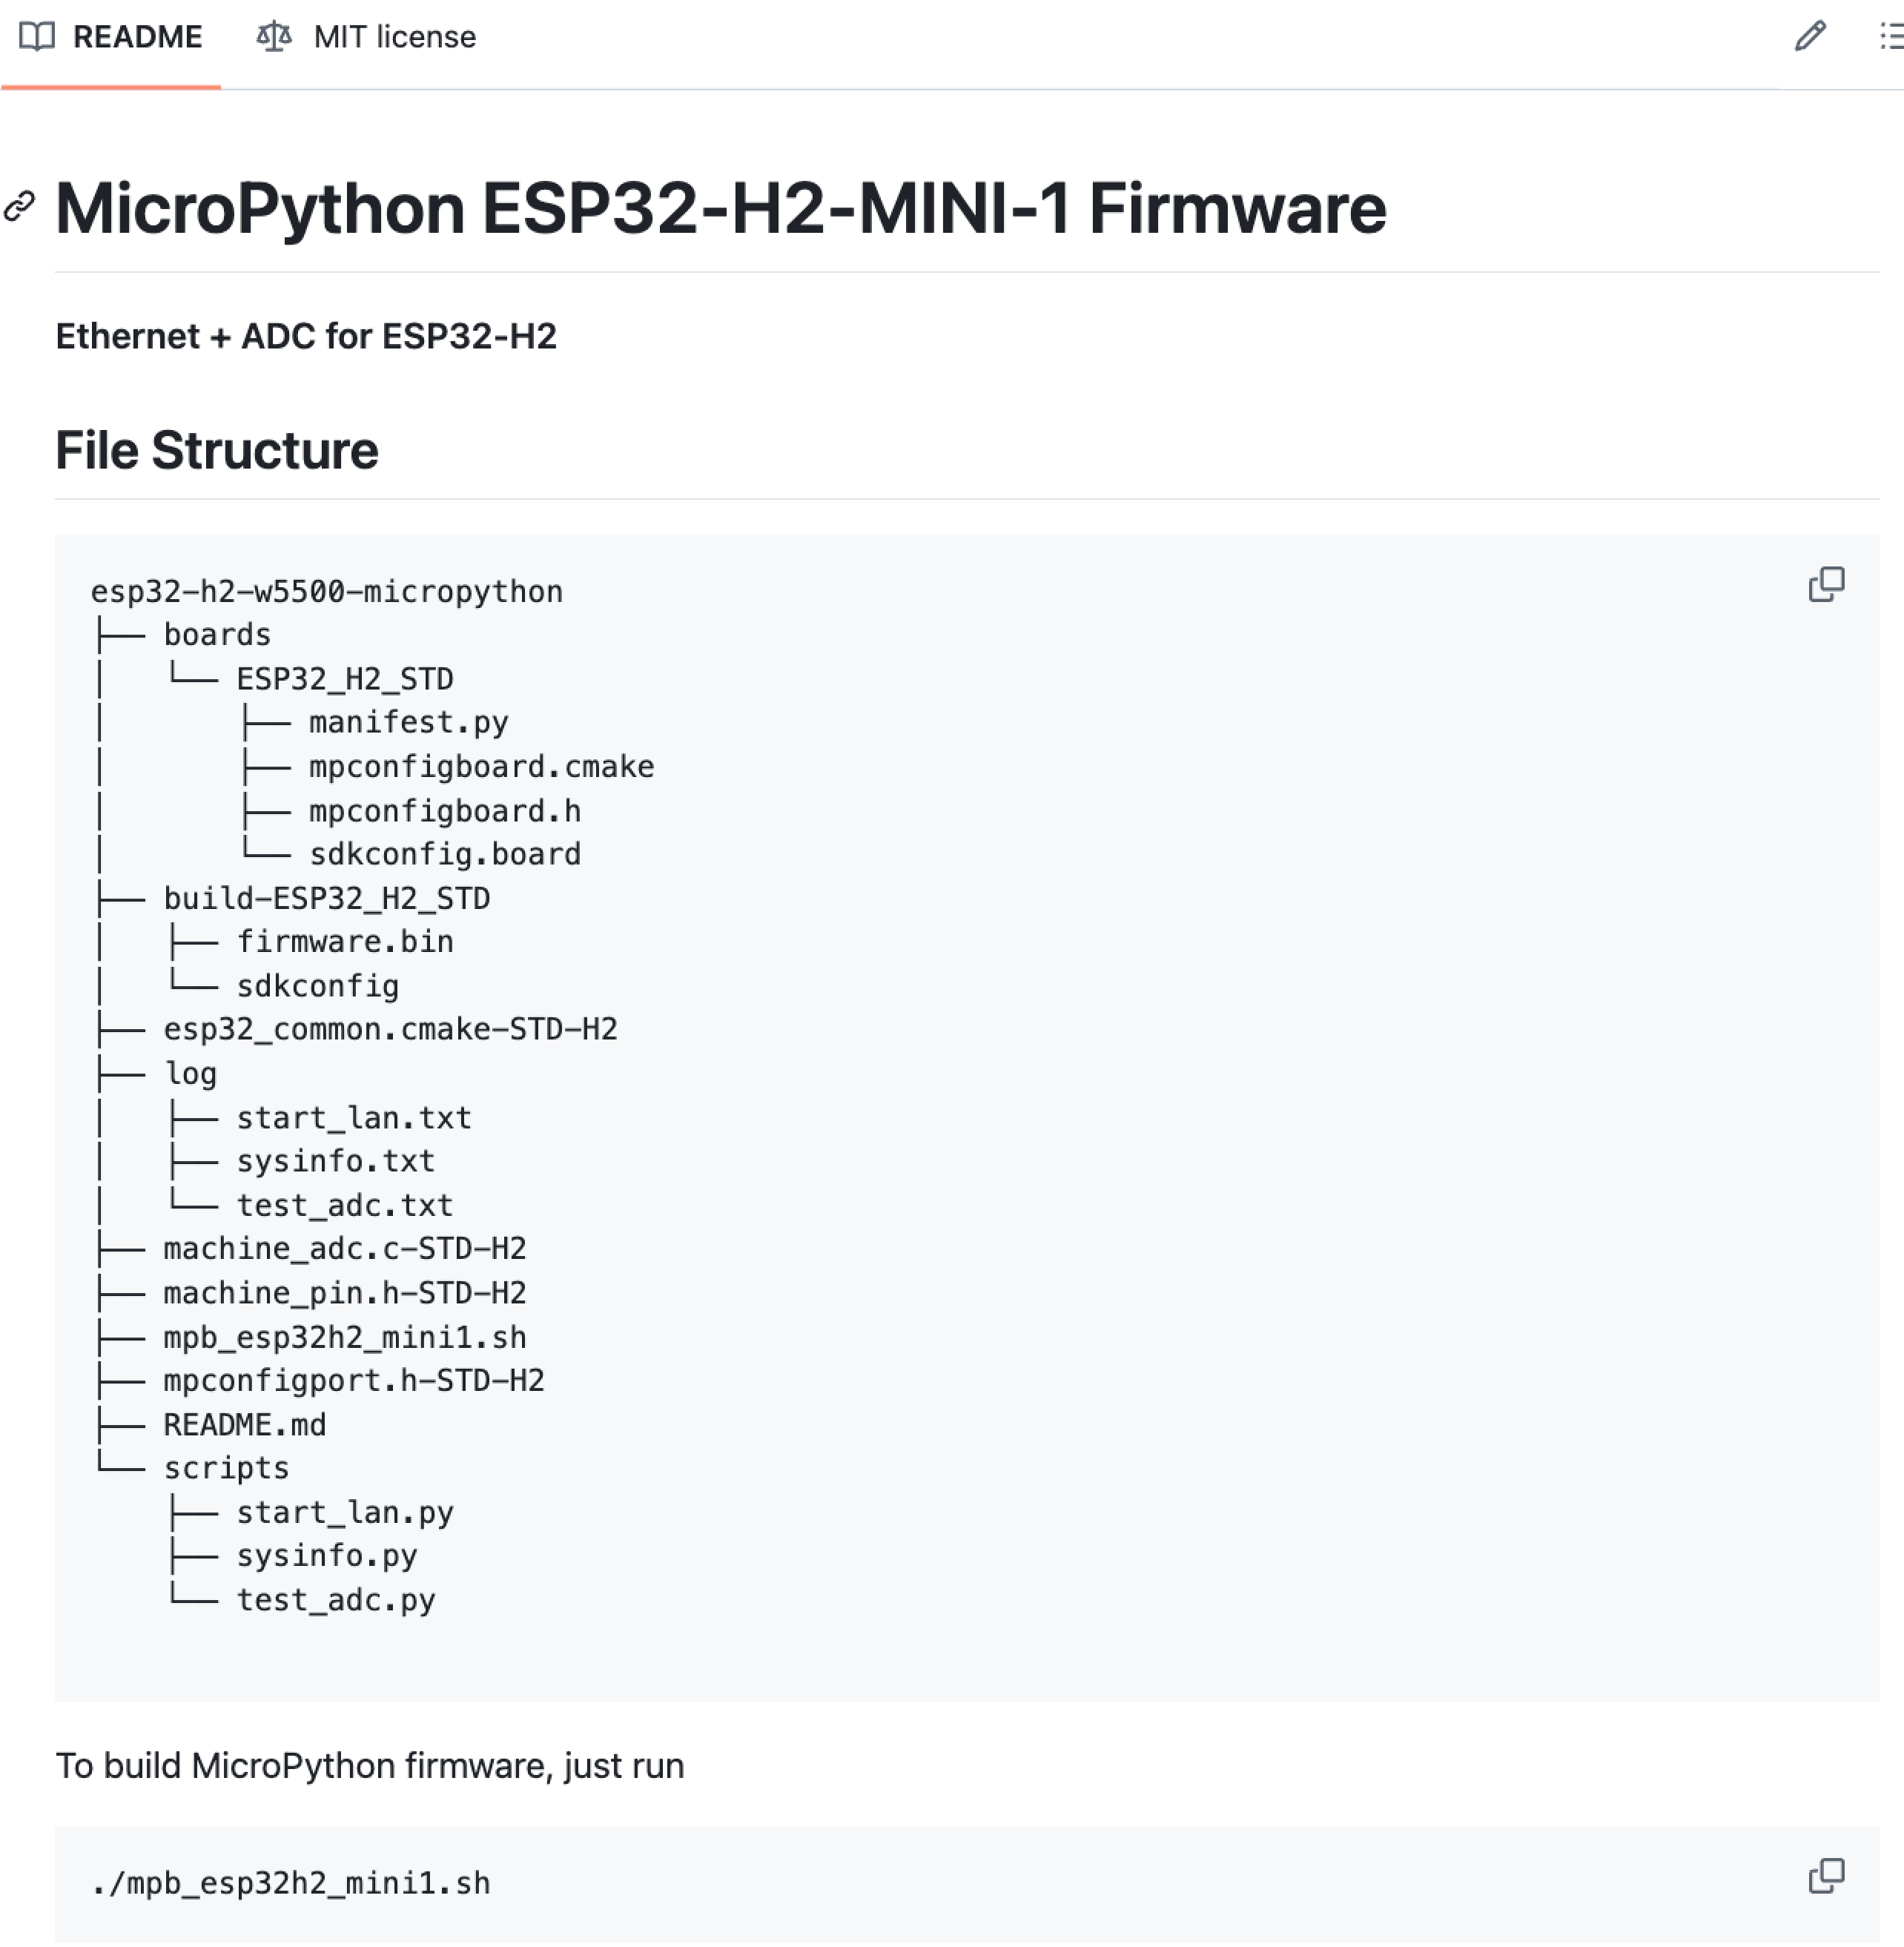This screenshot has width=1904, height=1947.
Task: Click the pencil edit README icon
Action: (x=1810, y=37)
